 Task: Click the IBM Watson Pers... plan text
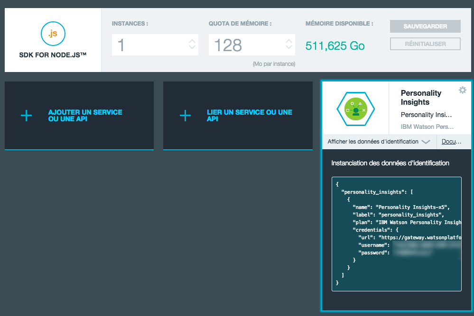point(427,127)
